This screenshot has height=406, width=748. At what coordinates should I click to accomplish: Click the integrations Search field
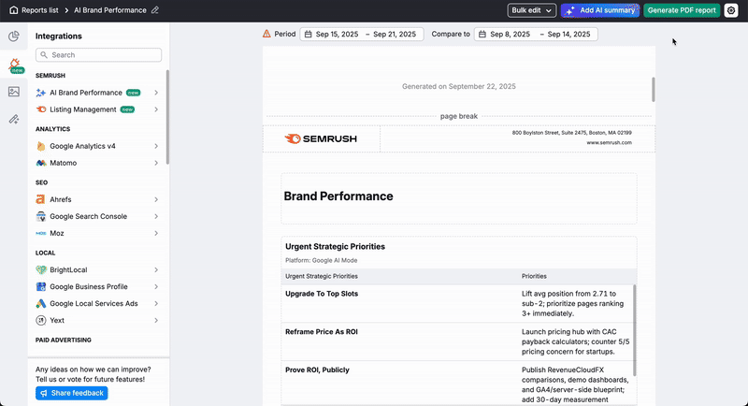(x=99, y=55)
